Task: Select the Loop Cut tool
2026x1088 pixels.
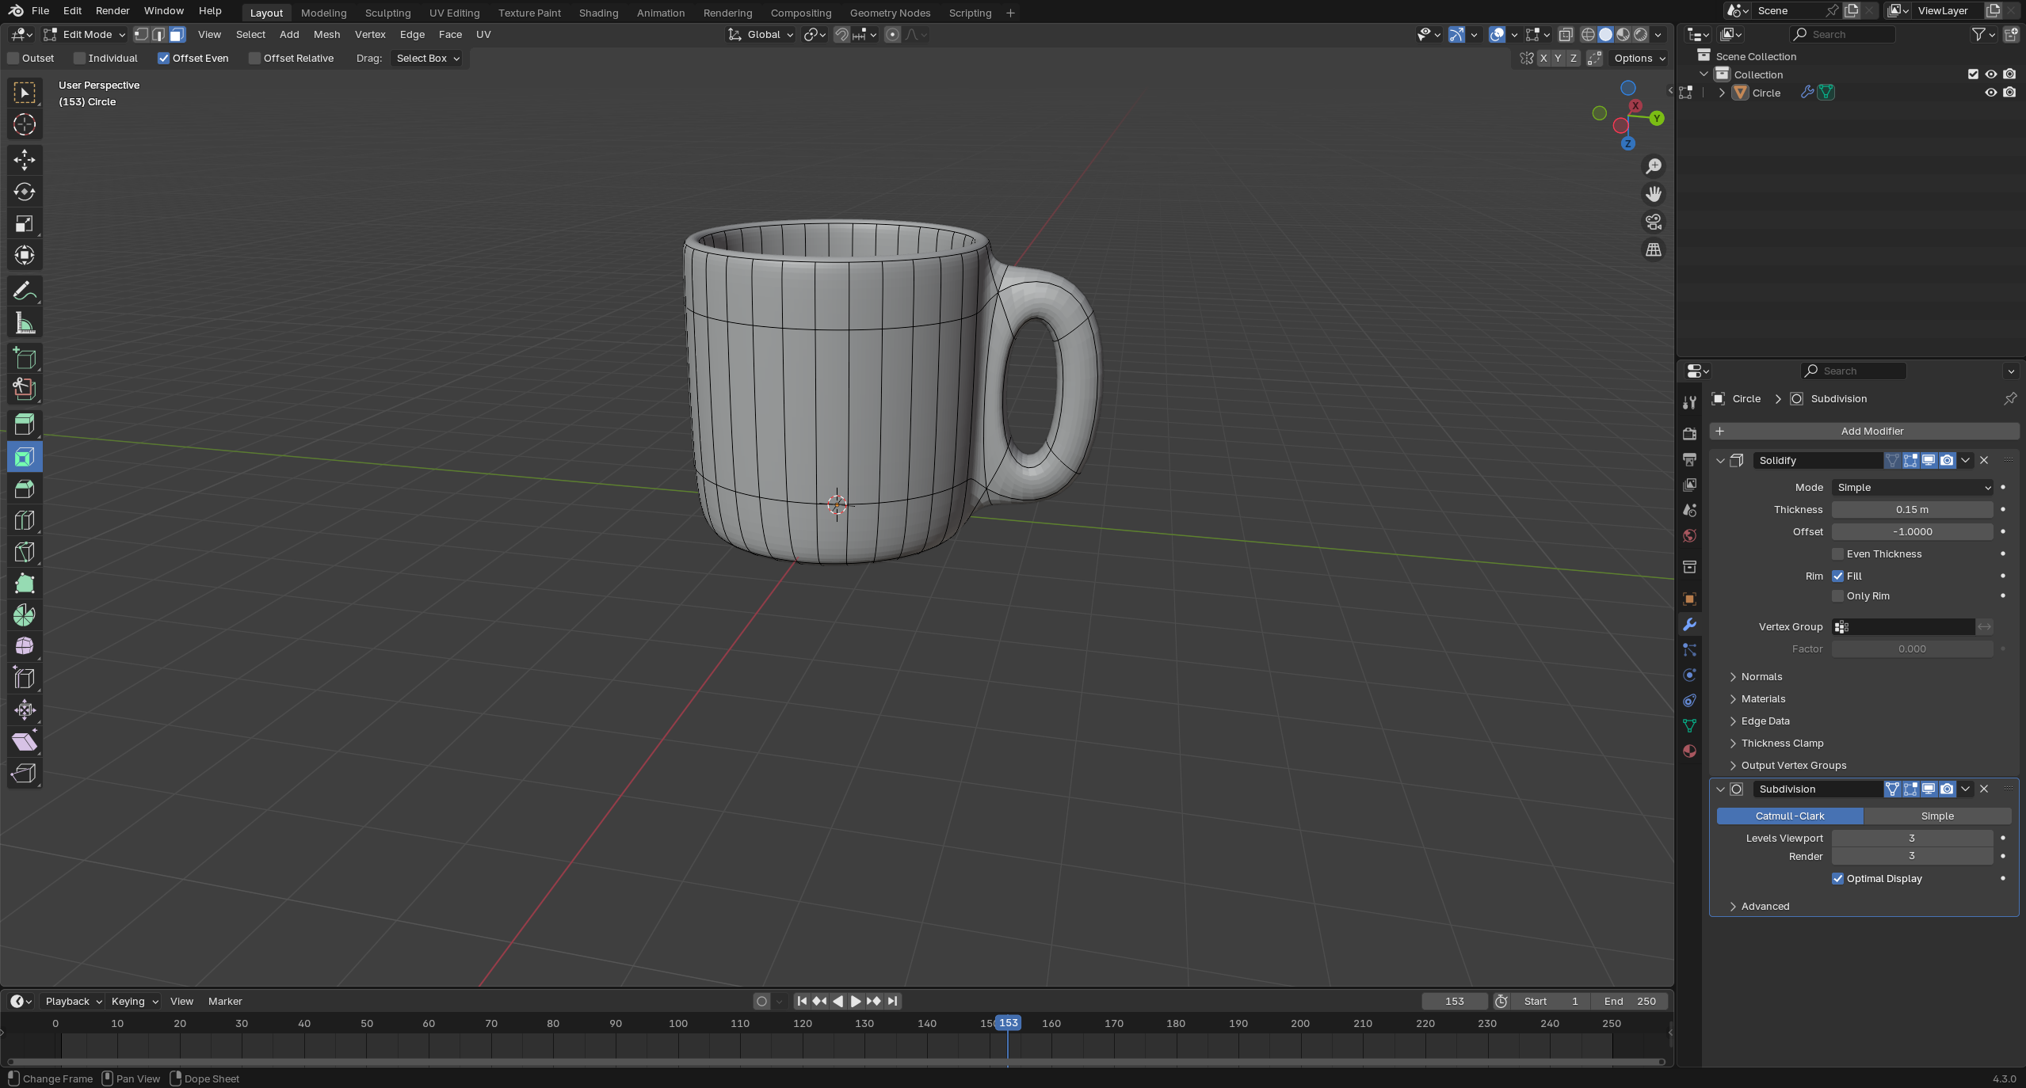Action: click(25, 520)
